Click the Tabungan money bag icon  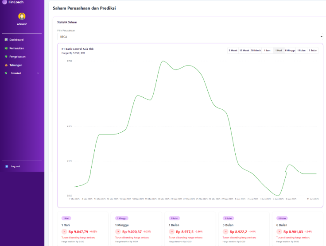[x=6, y=65]
